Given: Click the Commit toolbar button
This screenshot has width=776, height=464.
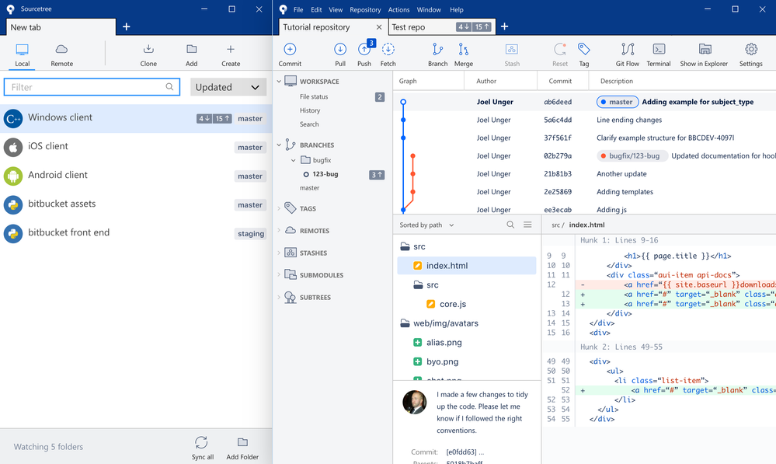Looking at the screenshot, I should [290, 54].
